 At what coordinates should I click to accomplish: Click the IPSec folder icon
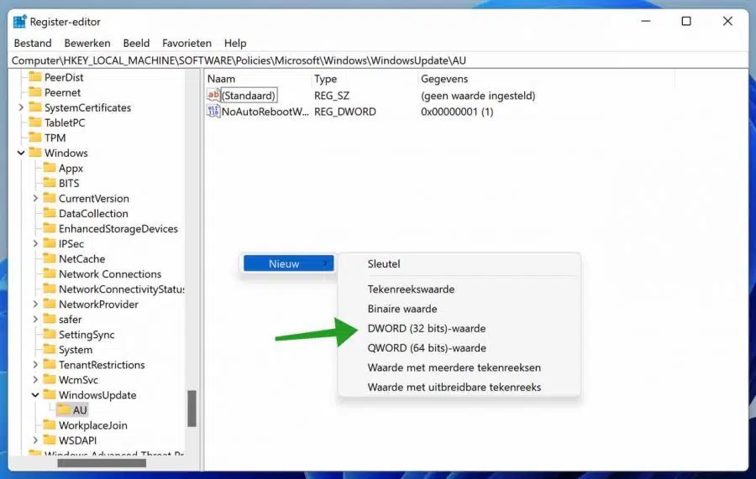pos(50,243)
